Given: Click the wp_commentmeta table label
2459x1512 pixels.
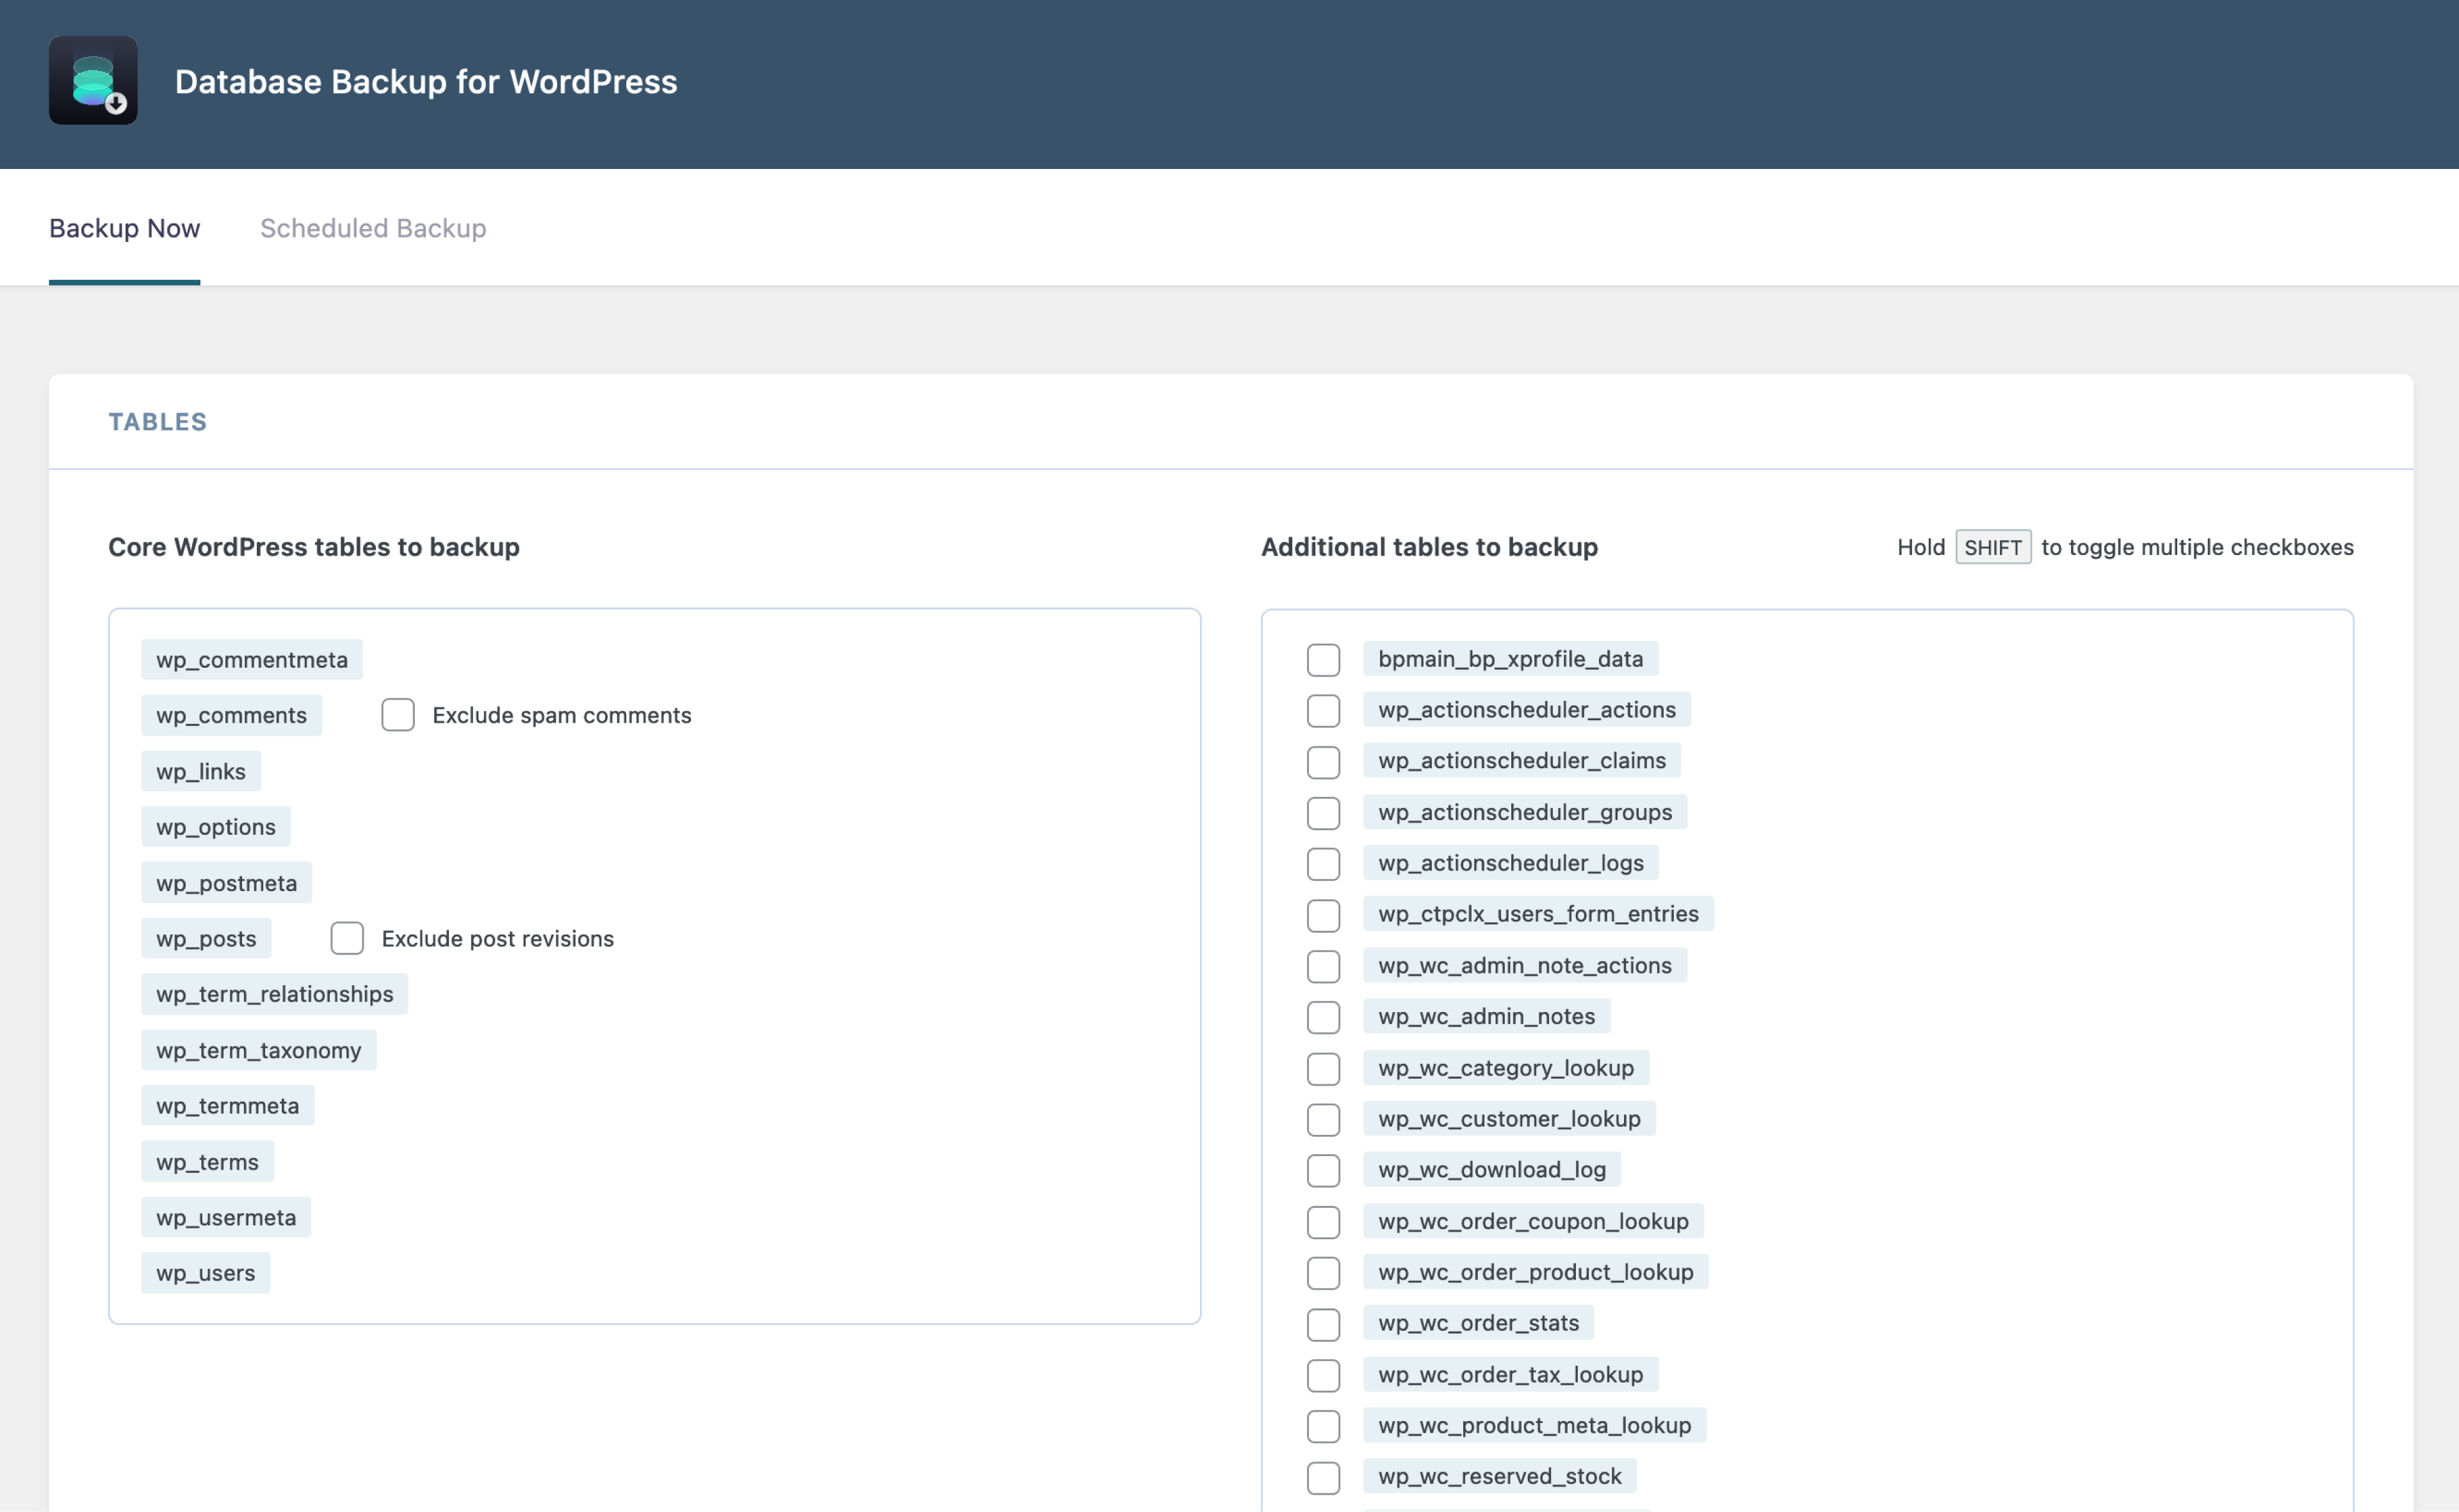Looking at the screenshot, I should [252, 660].
